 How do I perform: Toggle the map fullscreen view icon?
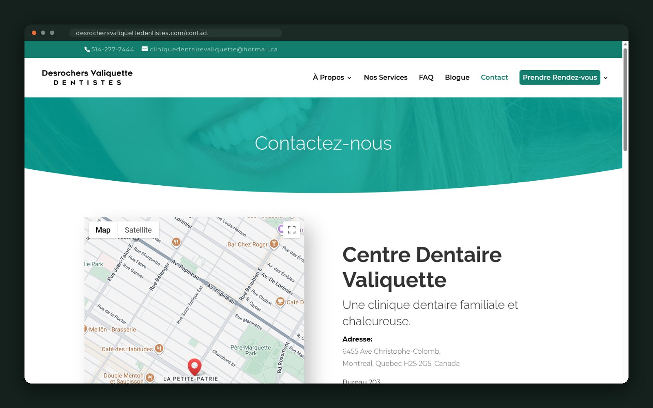[x=291, y=230]
